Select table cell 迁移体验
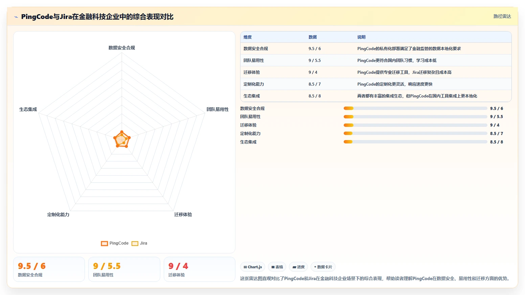 point(252,72)
